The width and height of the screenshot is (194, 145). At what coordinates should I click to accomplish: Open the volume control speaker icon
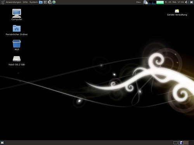click(x=187, y=2)
